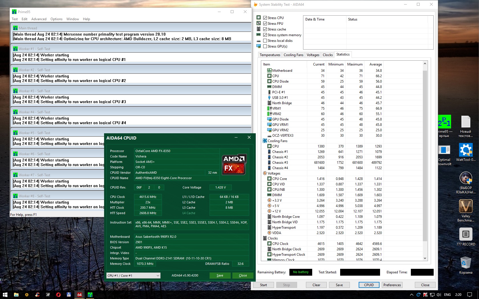Open the Prime95 Advanced menu
The height and width of the screenshot is (299, 479).
point(39,19)
